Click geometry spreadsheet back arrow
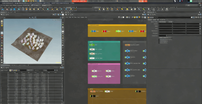This screenshot has height=104, width=202. (x=2, y=68)
